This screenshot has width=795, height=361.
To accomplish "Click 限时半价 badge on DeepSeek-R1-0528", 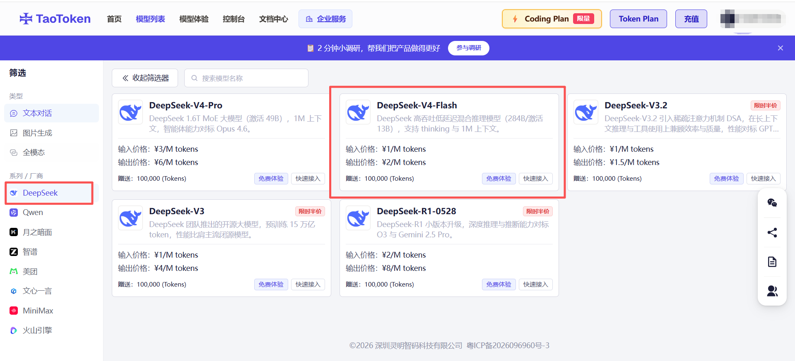I will [538, 211].
